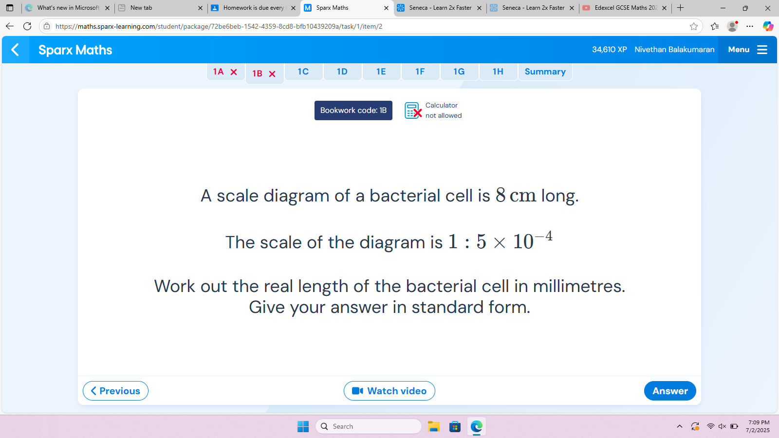779x438 pixels.
Task: Switch to New tab browser tab
Action: coord(161,8)
